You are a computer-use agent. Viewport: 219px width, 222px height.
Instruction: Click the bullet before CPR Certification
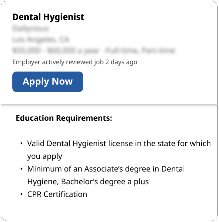21,195
